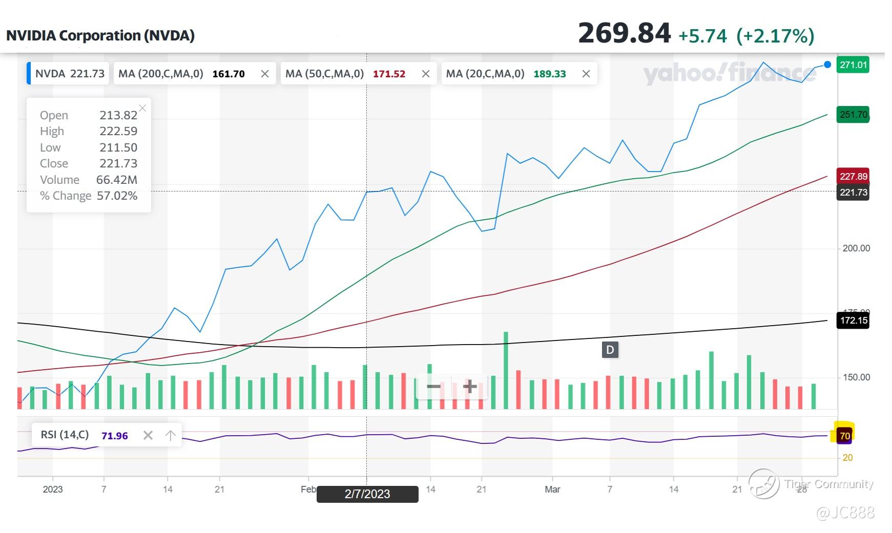This screenshot has height=533, width=892.
Task: Remove the MA 200 indicator with its X
Action: pyautogui.click(x=265, y=74)
